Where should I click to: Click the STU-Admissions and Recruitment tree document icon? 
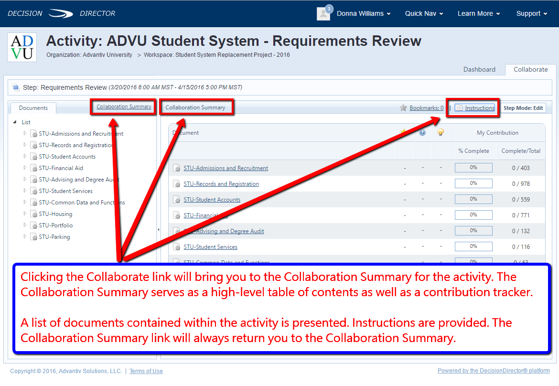tap(34, 134)
